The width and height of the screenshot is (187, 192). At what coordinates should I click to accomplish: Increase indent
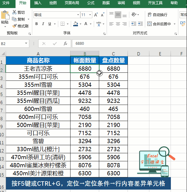click(140, 24)
